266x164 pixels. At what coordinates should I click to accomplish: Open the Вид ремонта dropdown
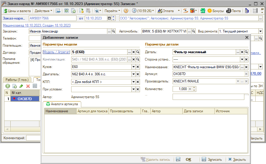(260, 31)
